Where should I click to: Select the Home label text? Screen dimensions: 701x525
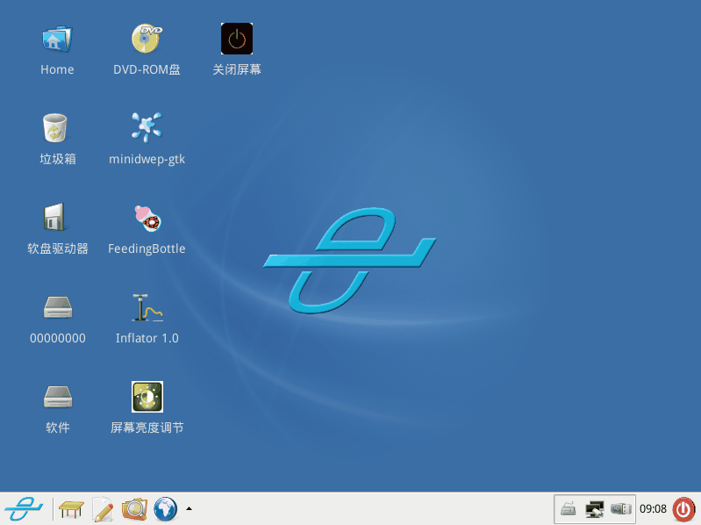click(57, 69)
